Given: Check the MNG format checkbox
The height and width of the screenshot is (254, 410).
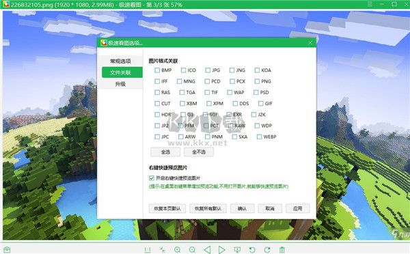Looking at the screenshot, I should 179,81.
